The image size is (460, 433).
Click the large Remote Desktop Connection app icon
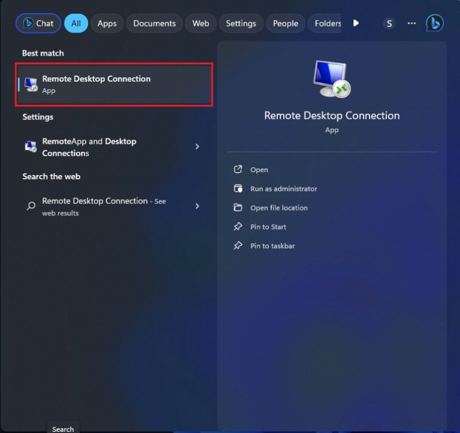pos(331,79)
